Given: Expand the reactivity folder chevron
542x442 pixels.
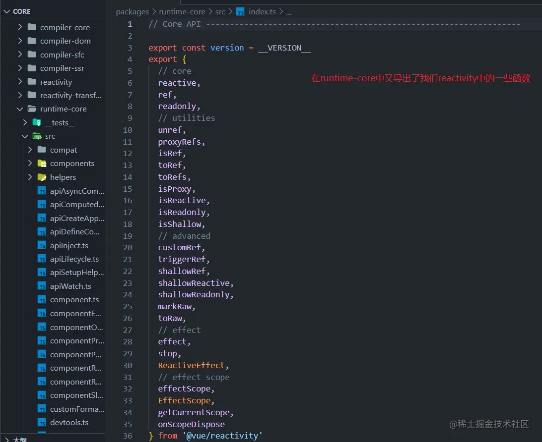Looking at the screenshot, I should [x=20, y=81].
